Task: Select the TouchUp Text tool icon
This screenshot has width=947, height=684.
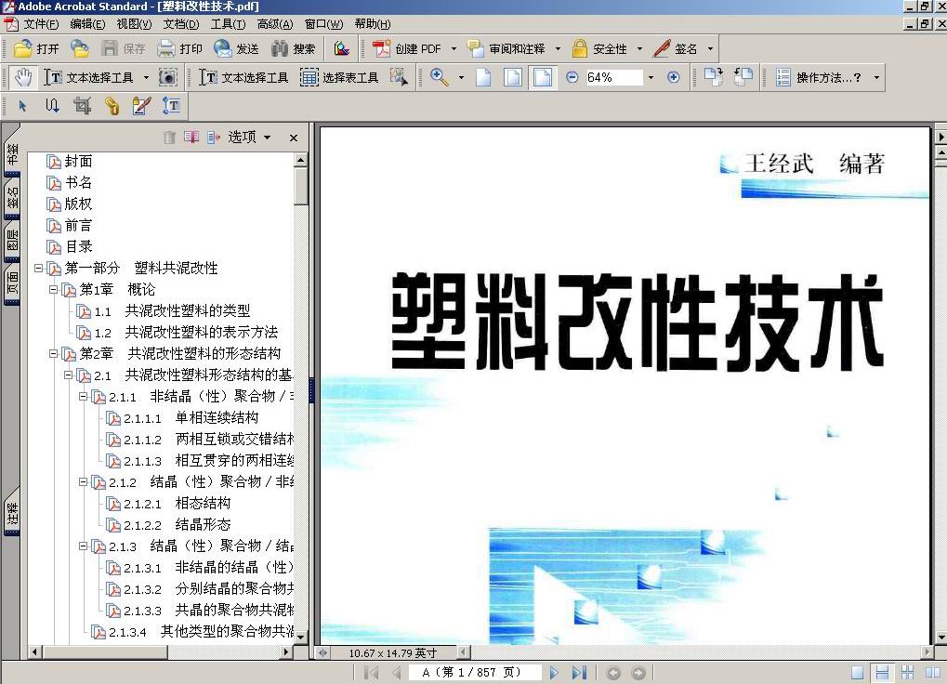Action: pos(171,106)
